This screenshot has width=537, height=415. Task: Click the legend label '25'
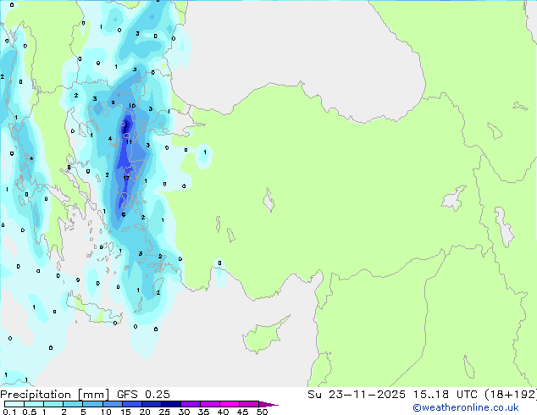pyautogui.click(x=164, y=412)
